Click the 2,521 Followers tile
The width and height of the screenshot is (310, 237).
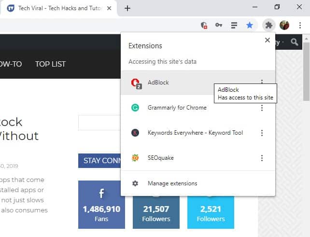211,212
